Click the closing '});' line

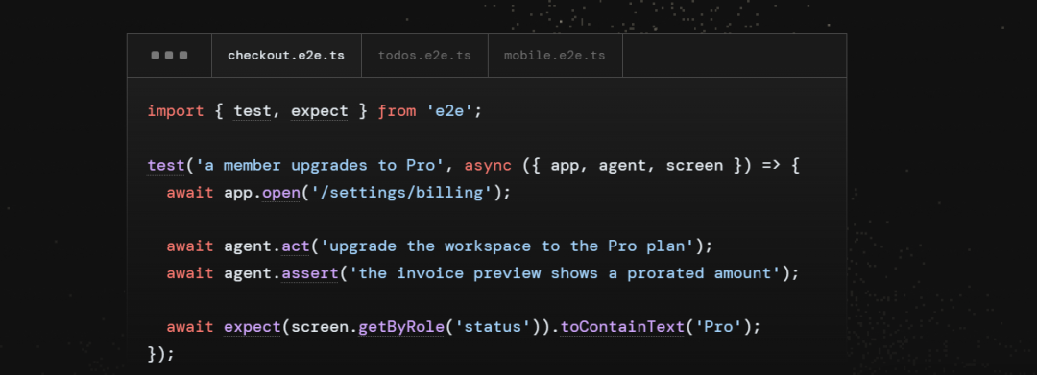[161, 354]
